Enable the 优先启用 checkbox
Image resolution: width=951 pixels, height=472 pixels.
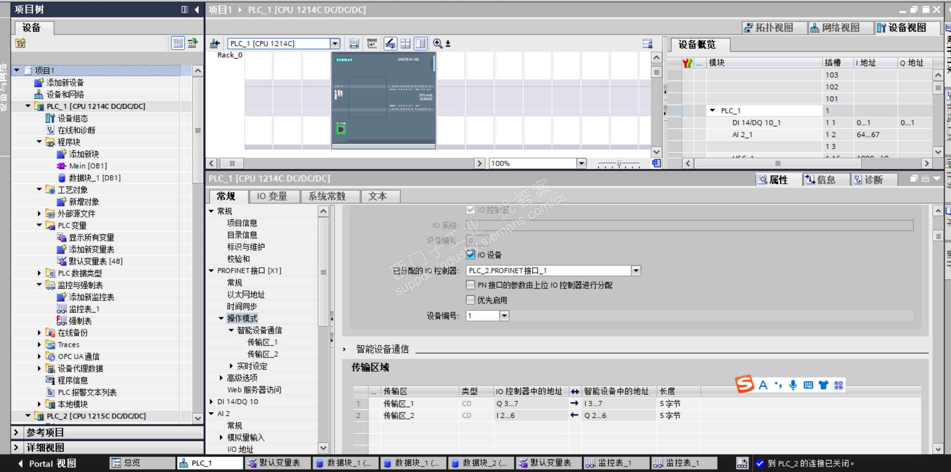point(470,300)
